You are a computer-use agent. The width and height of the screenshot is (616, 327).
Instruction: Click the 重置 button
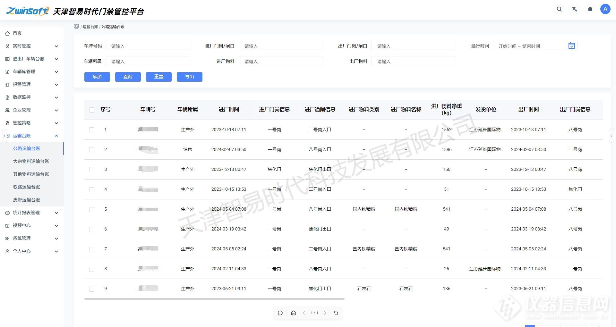tap(159, 77)
